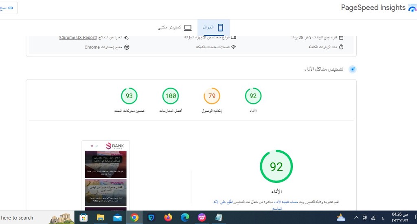The width and height of the screenshot is (417, 224).
Task: Expand the hidden system tray icons chevron
Action: point(356,217)
